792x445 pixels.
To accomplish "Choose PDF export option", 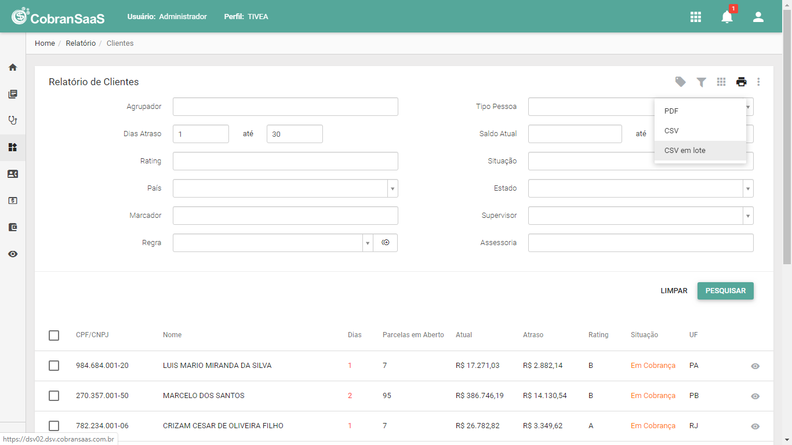I will (x=700, y=111).
